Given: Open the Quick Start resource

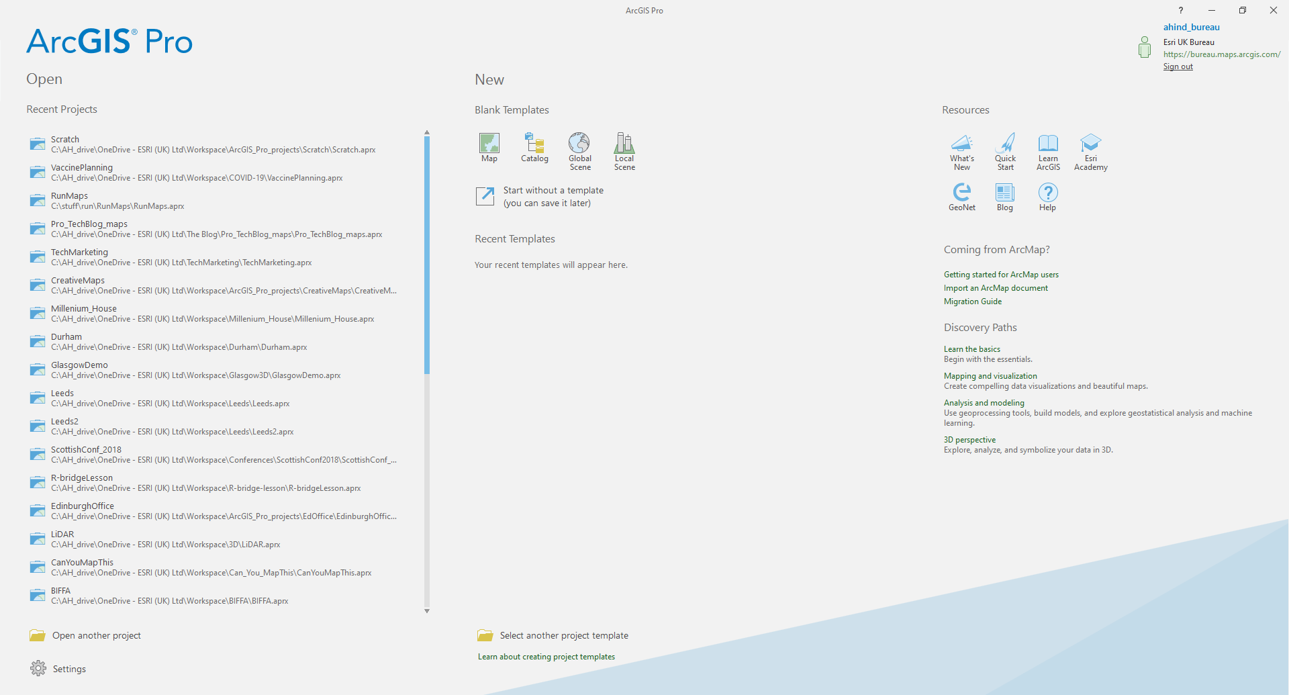Looking at the screenshot, I should point(1005,152).
